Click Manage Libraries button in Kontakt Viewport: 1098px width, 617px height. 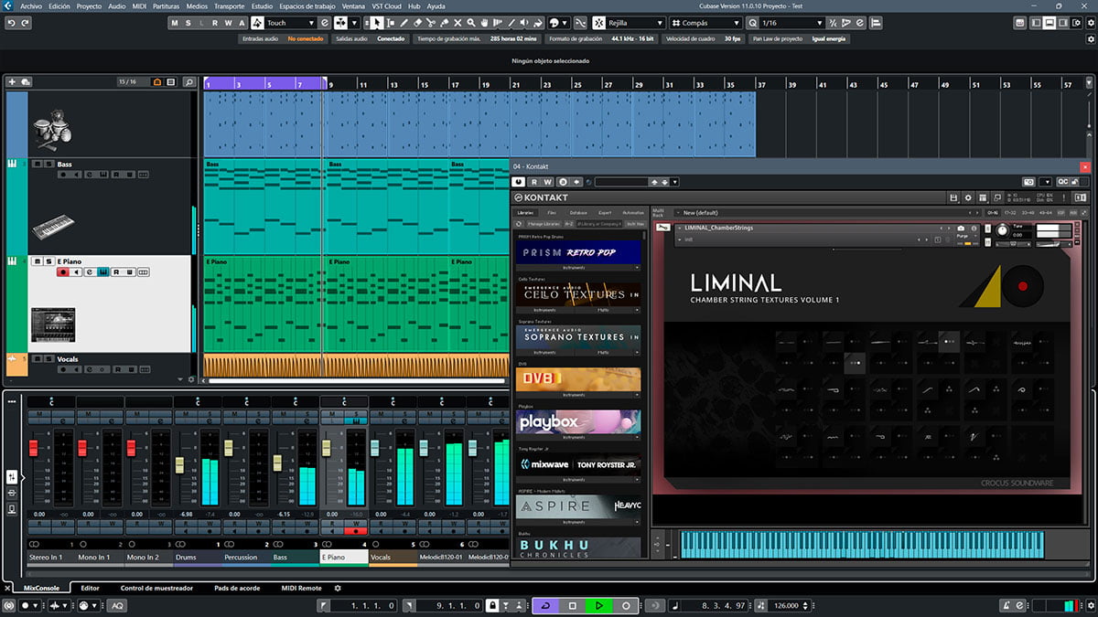pyautogui.click(x=544, y=223)
